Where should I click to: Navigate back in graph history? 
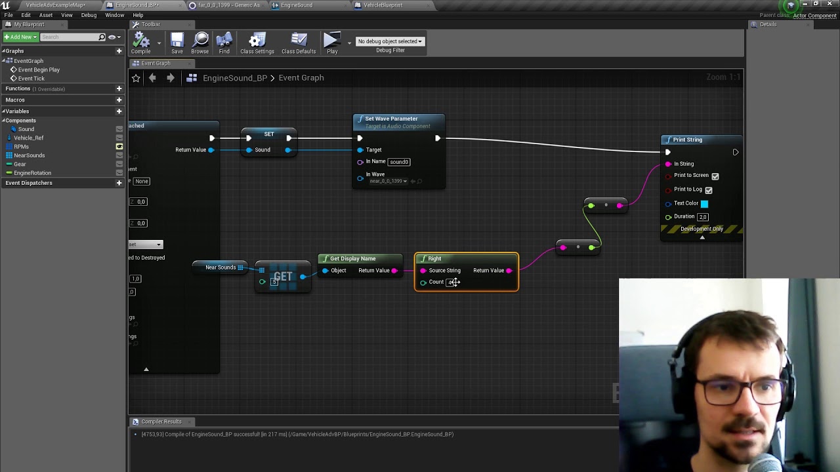(152, 78)
